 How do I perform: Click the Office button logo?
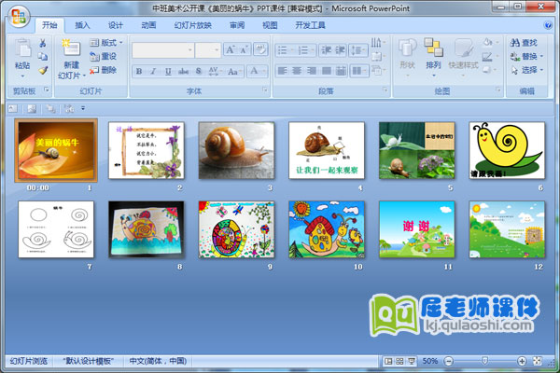click(19, 17)
